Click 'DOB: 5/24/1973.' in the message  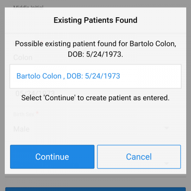(x=95, y=54)
